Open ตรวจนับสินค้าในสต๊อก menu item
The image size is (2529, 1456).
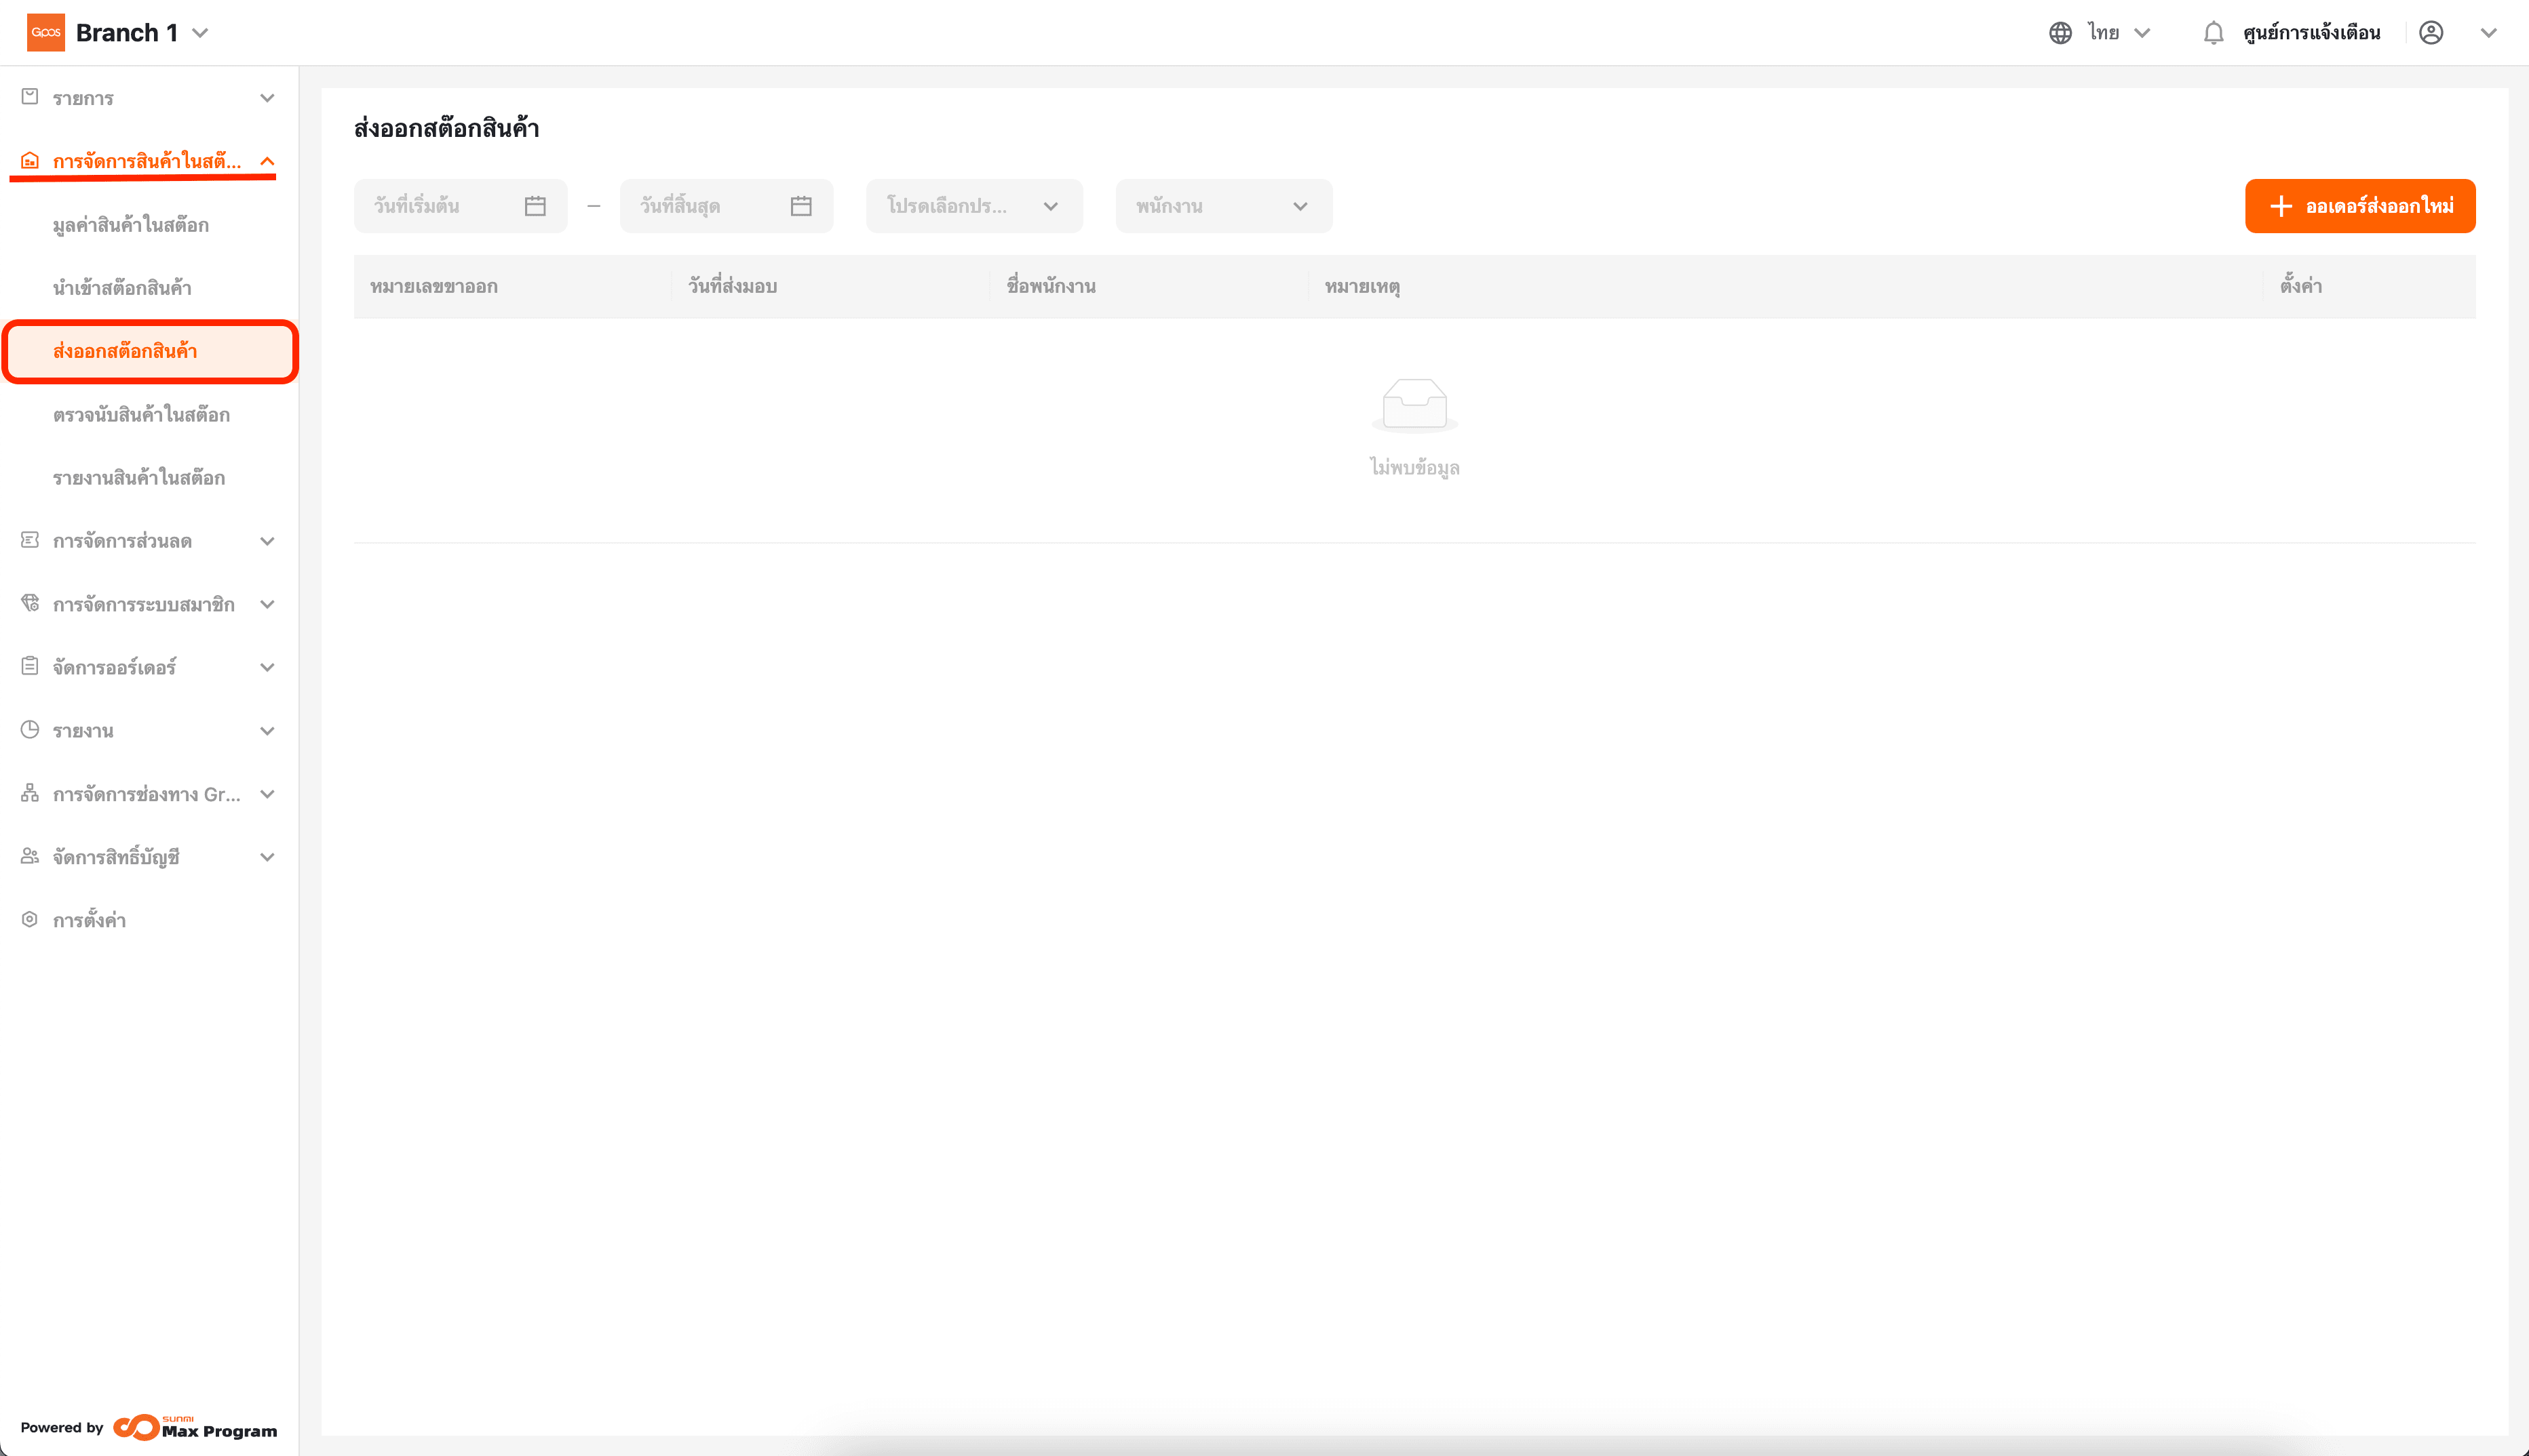pos(141,415)
